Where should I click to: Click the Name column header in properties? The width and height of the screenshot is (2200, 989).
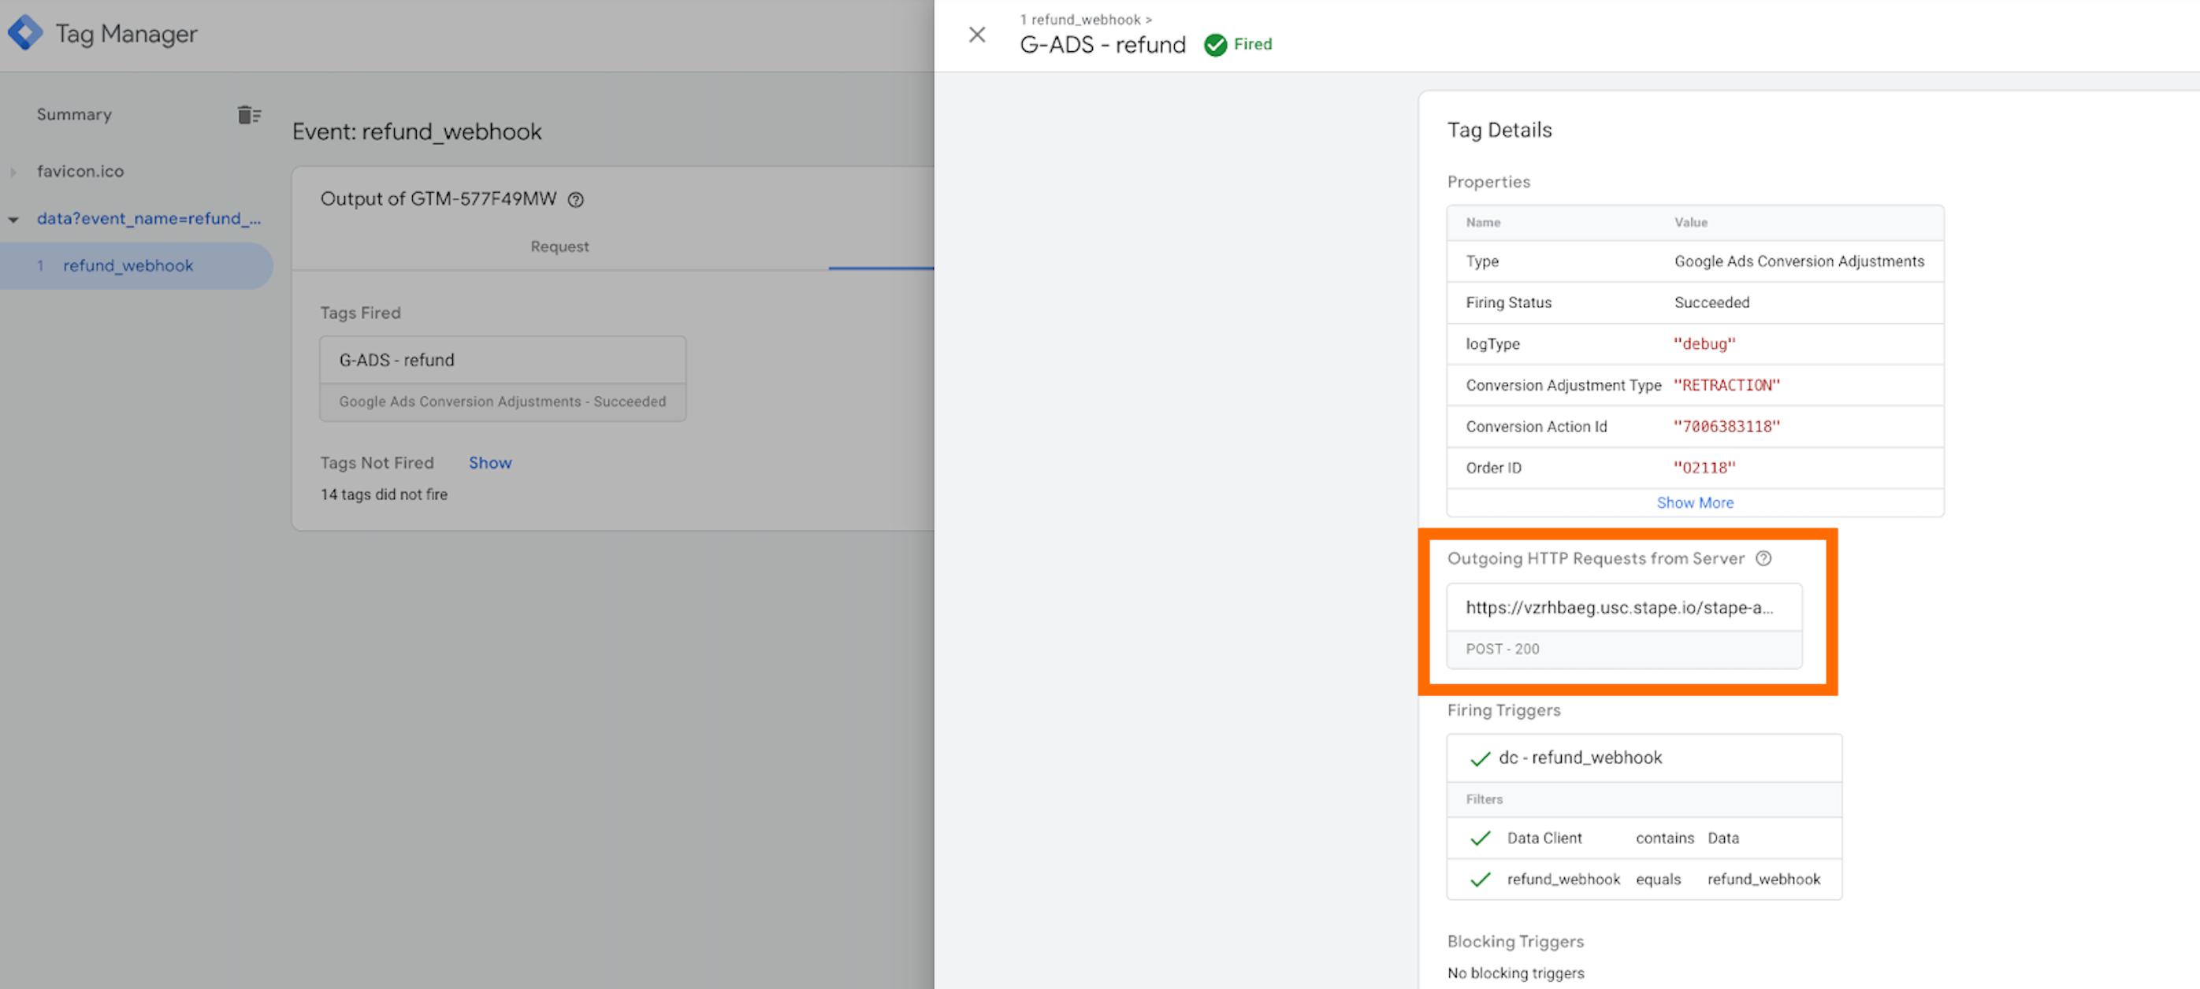[1483, 223]
